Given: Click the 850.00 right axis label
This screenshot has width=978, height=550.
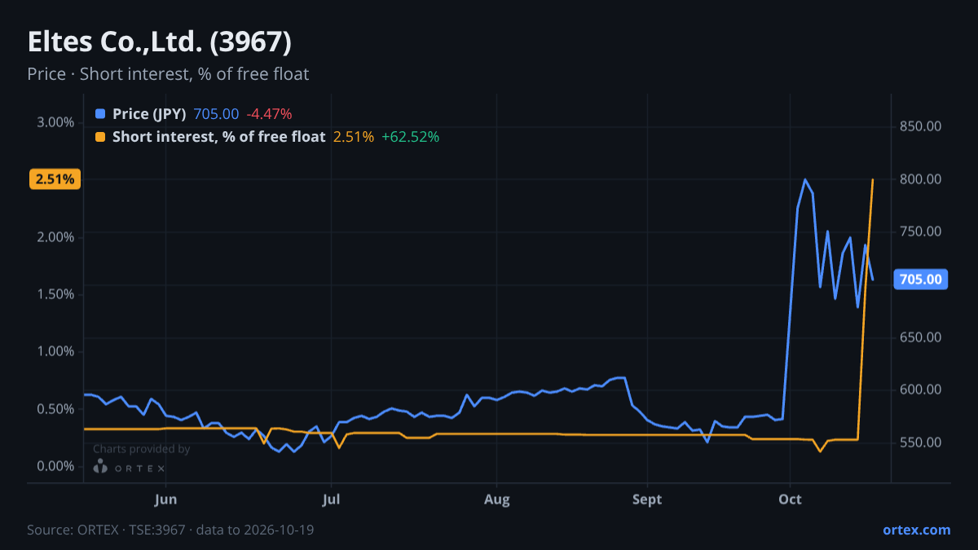Looking at the screenshot, I should click(921, 126).
